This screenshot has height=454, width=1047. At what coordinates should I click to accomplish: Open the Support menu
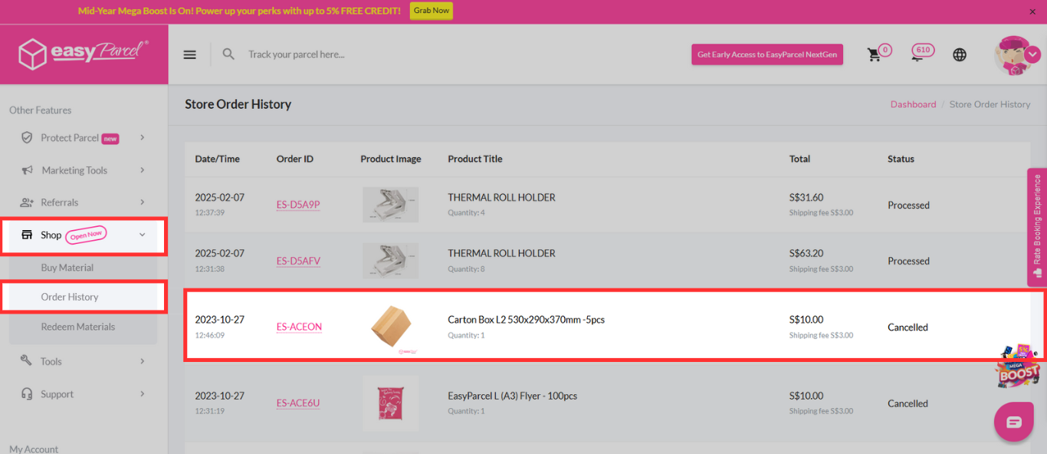(x=57, y=394)
